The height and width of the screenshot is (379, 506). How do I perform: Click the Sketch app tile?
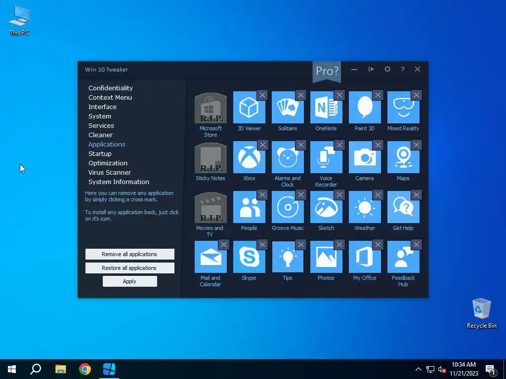[x=326, y=207]
